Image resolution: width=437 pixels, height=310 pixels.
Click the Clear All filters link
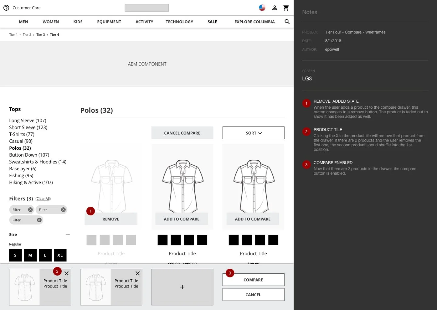43,199
